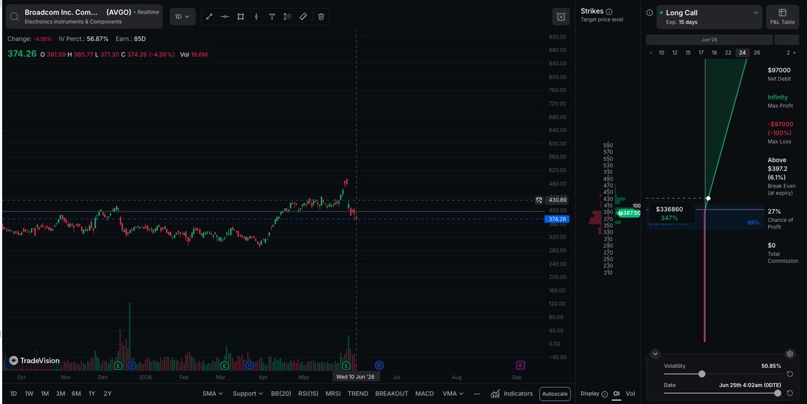807x404 pixels.
Task: Toggle the RSI(15) indicator
Action: (x=308, y=394)
